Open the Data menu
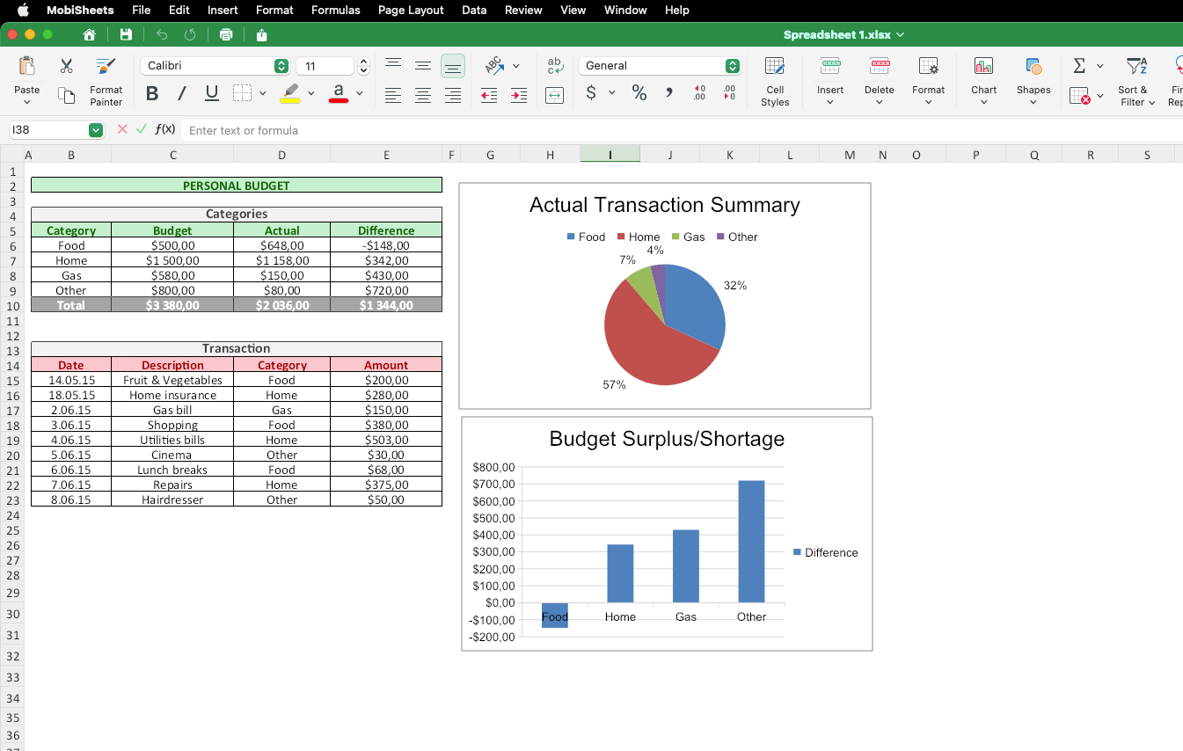Screen dimensions: 1183x751 pos(474,10)
